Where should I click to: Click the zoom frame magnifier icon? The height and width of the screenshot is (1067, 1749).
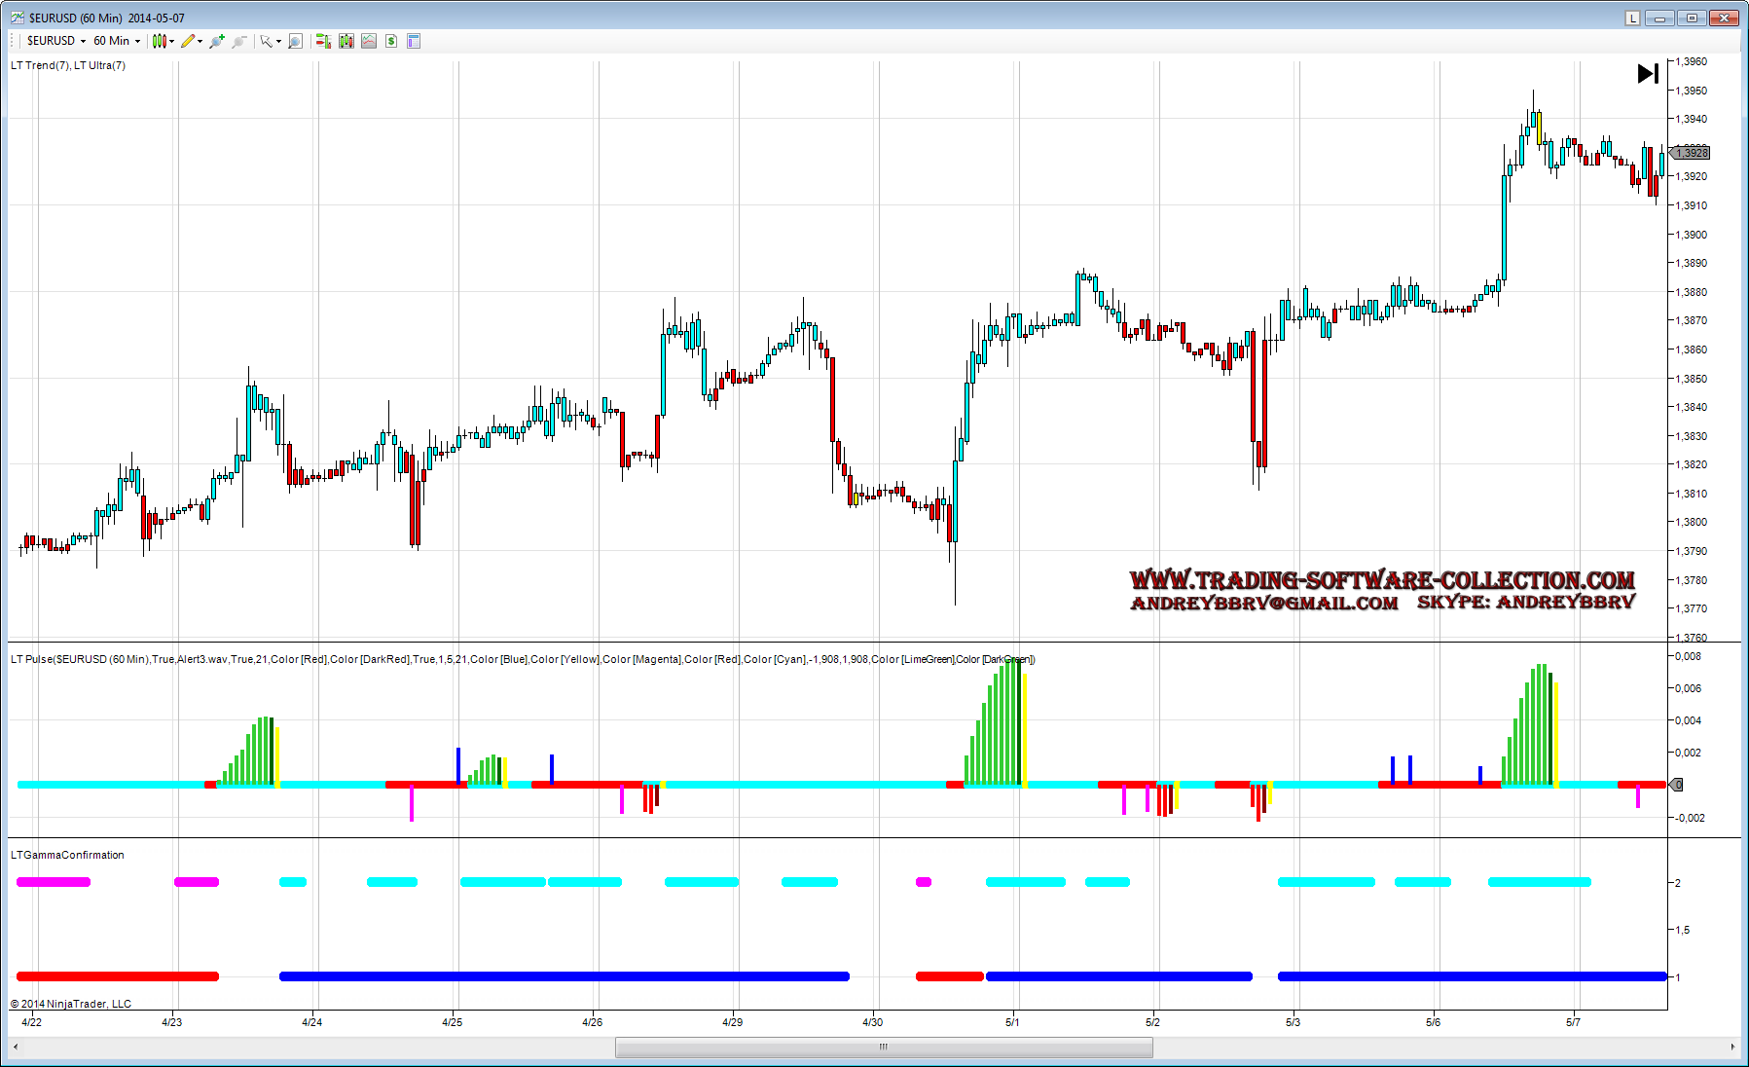295,41
